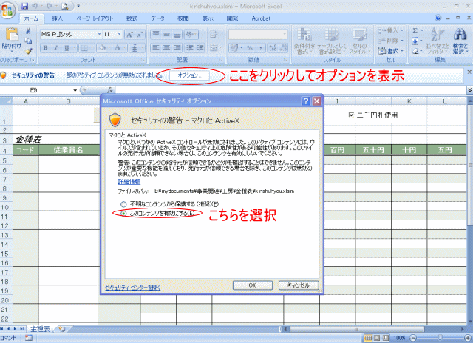Click OK in the security dialog
This screenshot has height=343, width=473.
(253, 285)
